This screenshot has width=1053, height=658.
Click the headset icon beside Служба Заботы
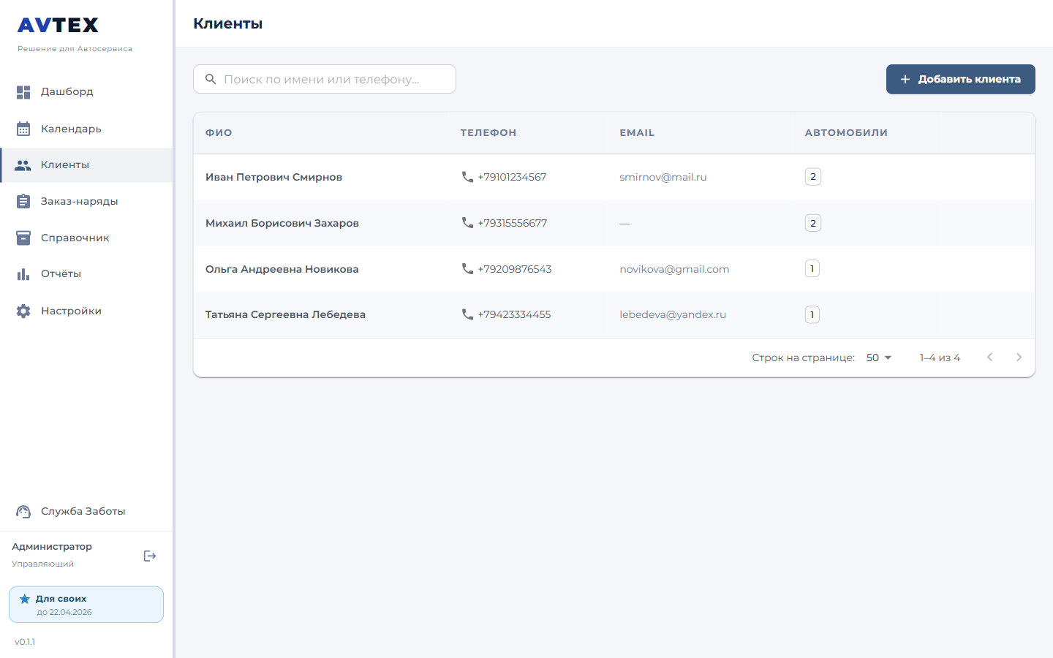(23, 511)
